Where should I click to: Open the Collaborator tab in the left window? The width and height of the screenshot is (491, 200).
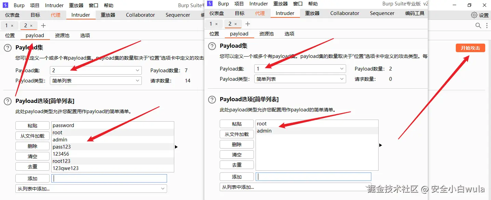click(140, 15)
